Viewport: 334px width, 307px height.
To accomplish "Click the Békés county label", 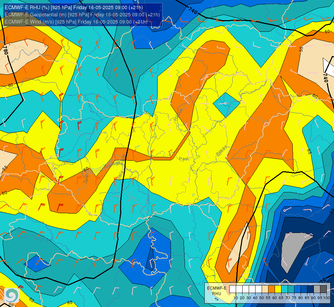I will coord(222,151).
